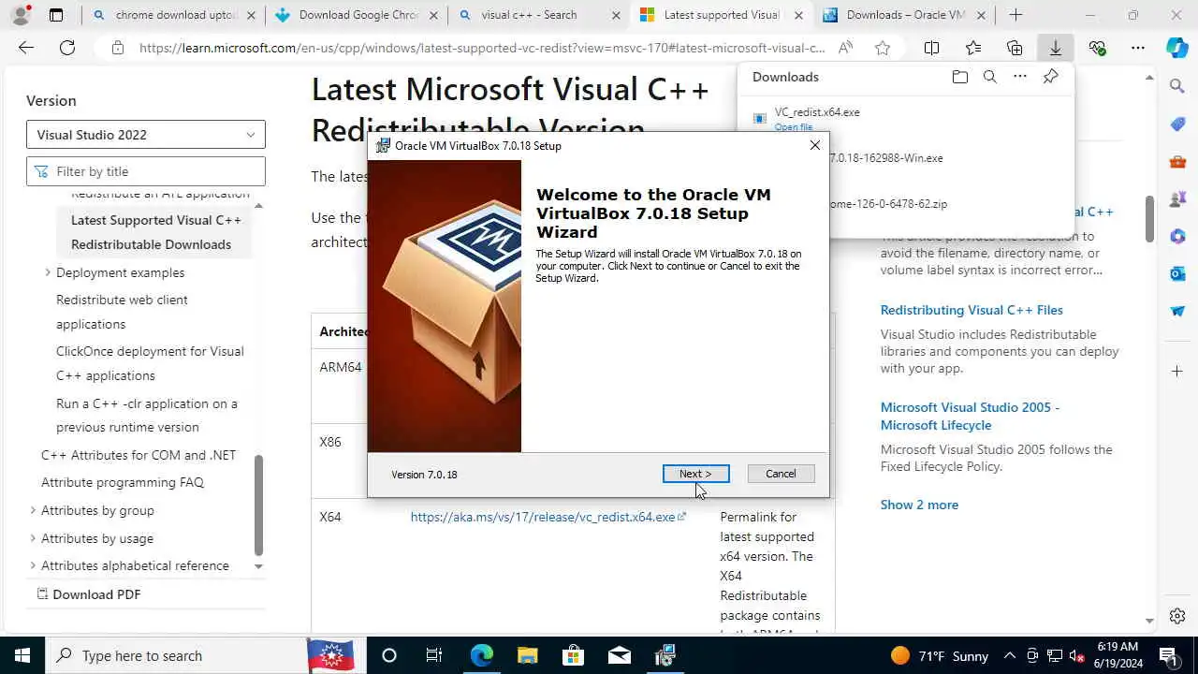Open the Visual Studio 2022 version dropdown

146,135
